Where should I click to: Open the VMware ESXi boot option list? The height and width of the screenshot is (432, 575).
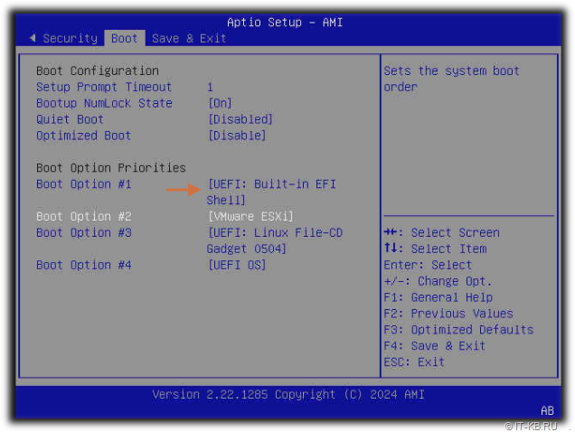(x=250, y=216)
